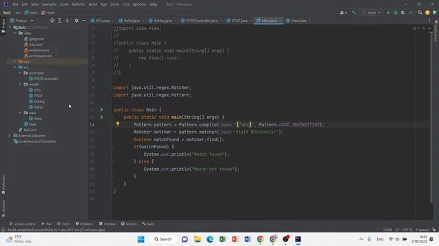The height and width of the screenshot is (246, 439).
Task: Open the Version Control tool window
Action: tap(23, 224)
